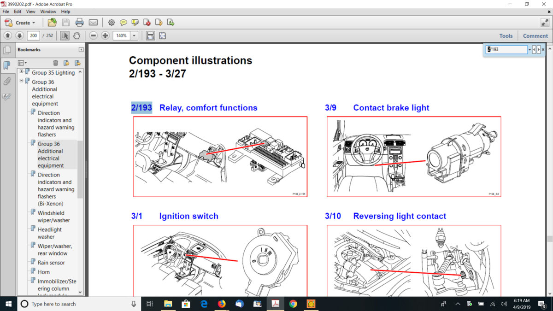Click the page number input field

coord(33,35)
